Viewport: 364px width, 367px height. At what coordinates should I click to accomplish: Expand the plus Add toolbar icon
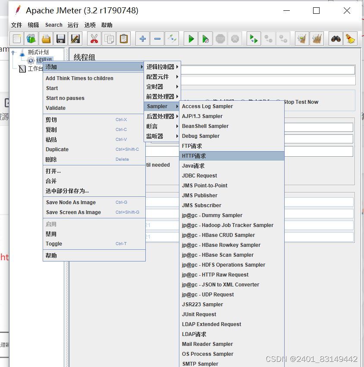pyautogui.click(x=142, y=39)
